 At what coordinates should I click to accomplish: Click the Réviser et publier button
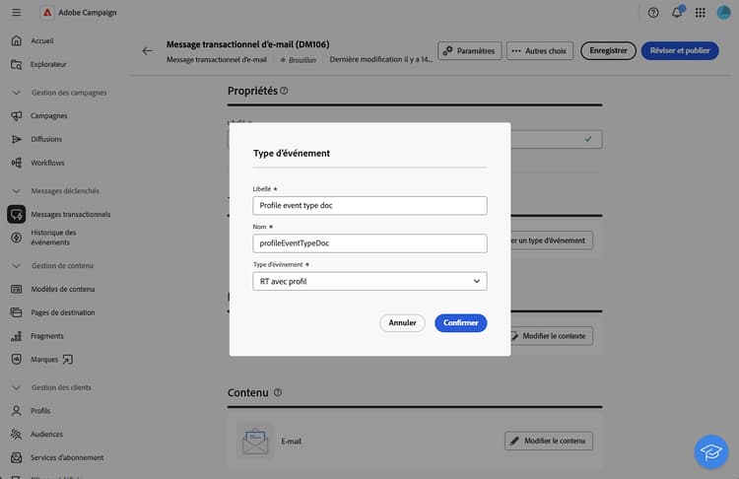coord(680,51)
